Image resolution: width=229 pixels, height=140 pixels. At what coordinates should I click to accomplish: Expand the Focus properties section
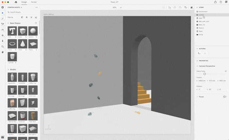point(197,97)
